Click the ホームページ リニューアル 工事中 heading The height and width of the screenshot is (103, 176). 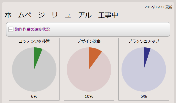pos(61,15)
